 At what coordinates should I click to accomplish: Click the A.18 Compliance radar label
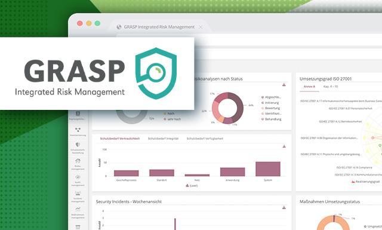point(354,167)
